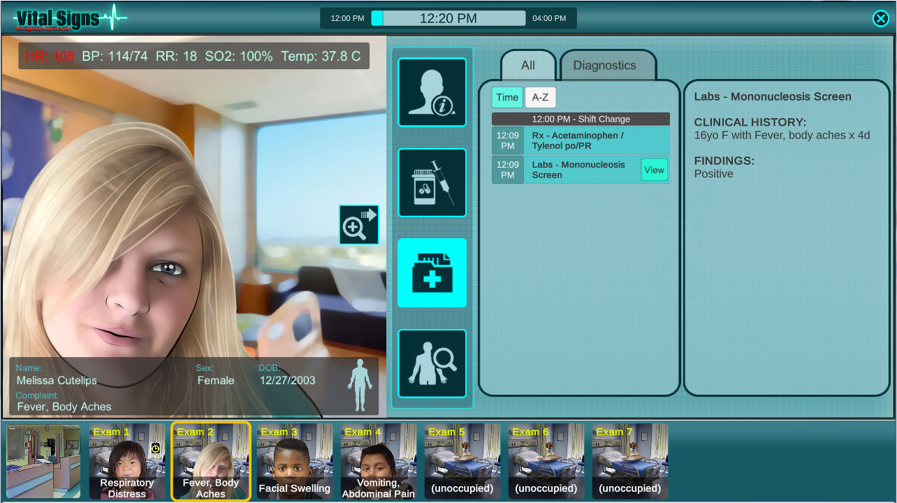The width and height of the screenshot is (897, 503).
Task: Select the All tab
Action: point(528,66)
